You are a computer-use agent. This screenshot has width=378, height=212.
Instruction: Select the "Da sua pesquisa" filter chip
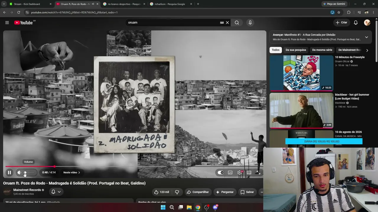[x=296, y=50]
